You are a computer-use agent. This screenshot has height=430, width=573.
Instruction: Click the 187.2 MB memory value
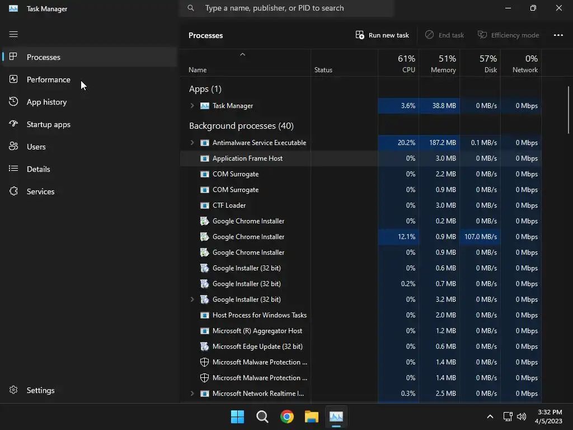439,143
